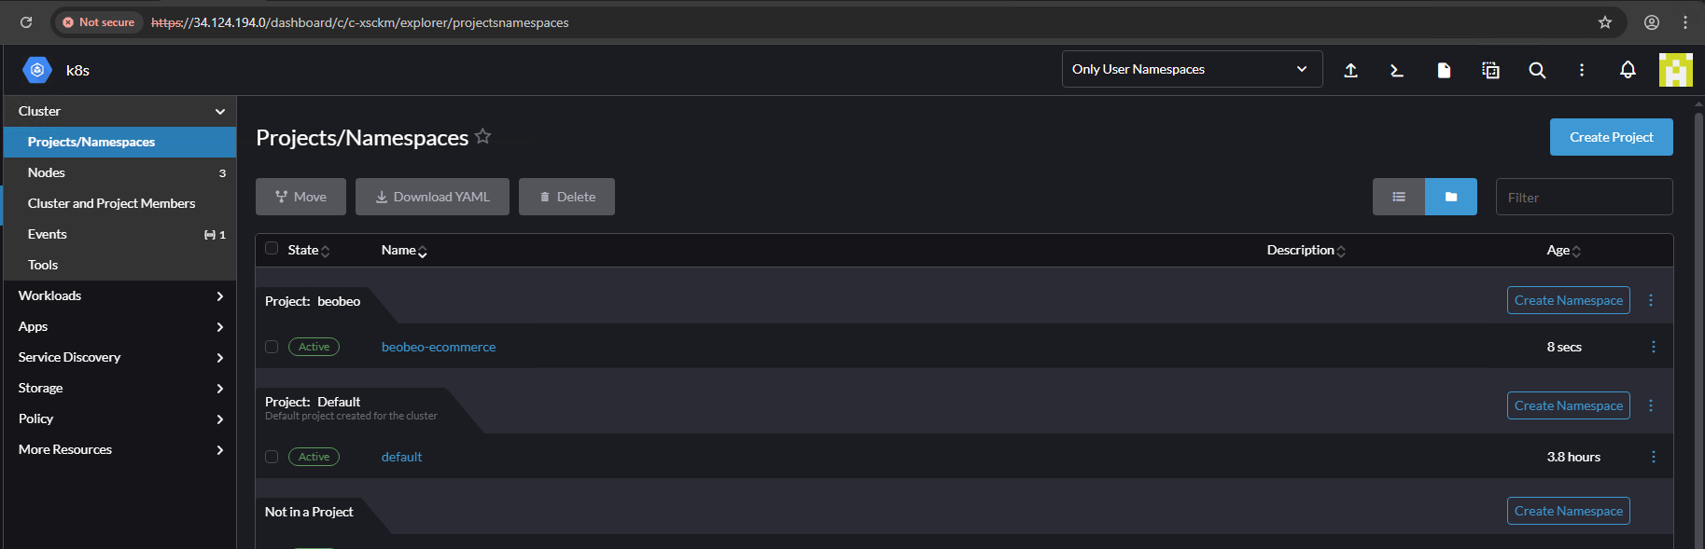Image resolution: width=1705 pixels, height=549 pixels.
Task: Open the resource search magnifier icon
Action: coord(1537,70)
